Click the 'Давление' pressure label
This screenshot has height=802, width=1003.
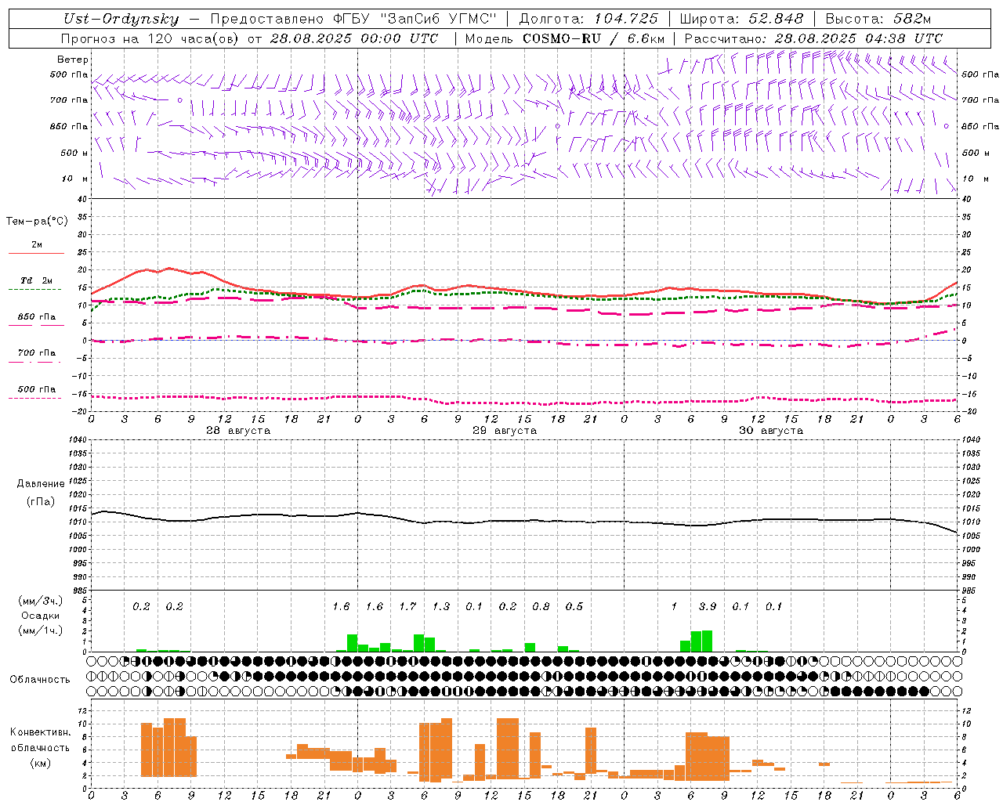(41, 484)
